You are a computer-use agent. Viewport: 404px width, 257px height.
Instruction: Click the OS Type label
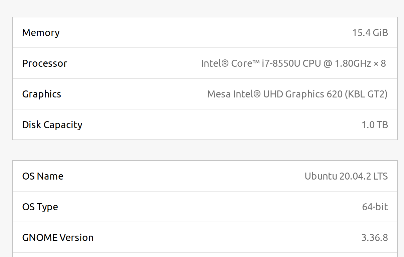40,207
